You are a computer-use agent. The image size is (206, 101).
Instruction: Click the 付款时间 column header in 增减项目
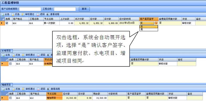click(x=117, y=94)
